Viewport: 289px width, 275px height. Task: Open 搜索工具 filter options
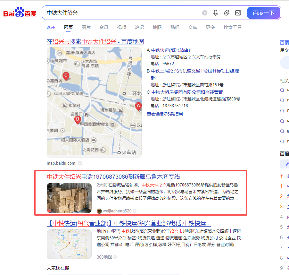pyautogui.click(x=232, y=27)
